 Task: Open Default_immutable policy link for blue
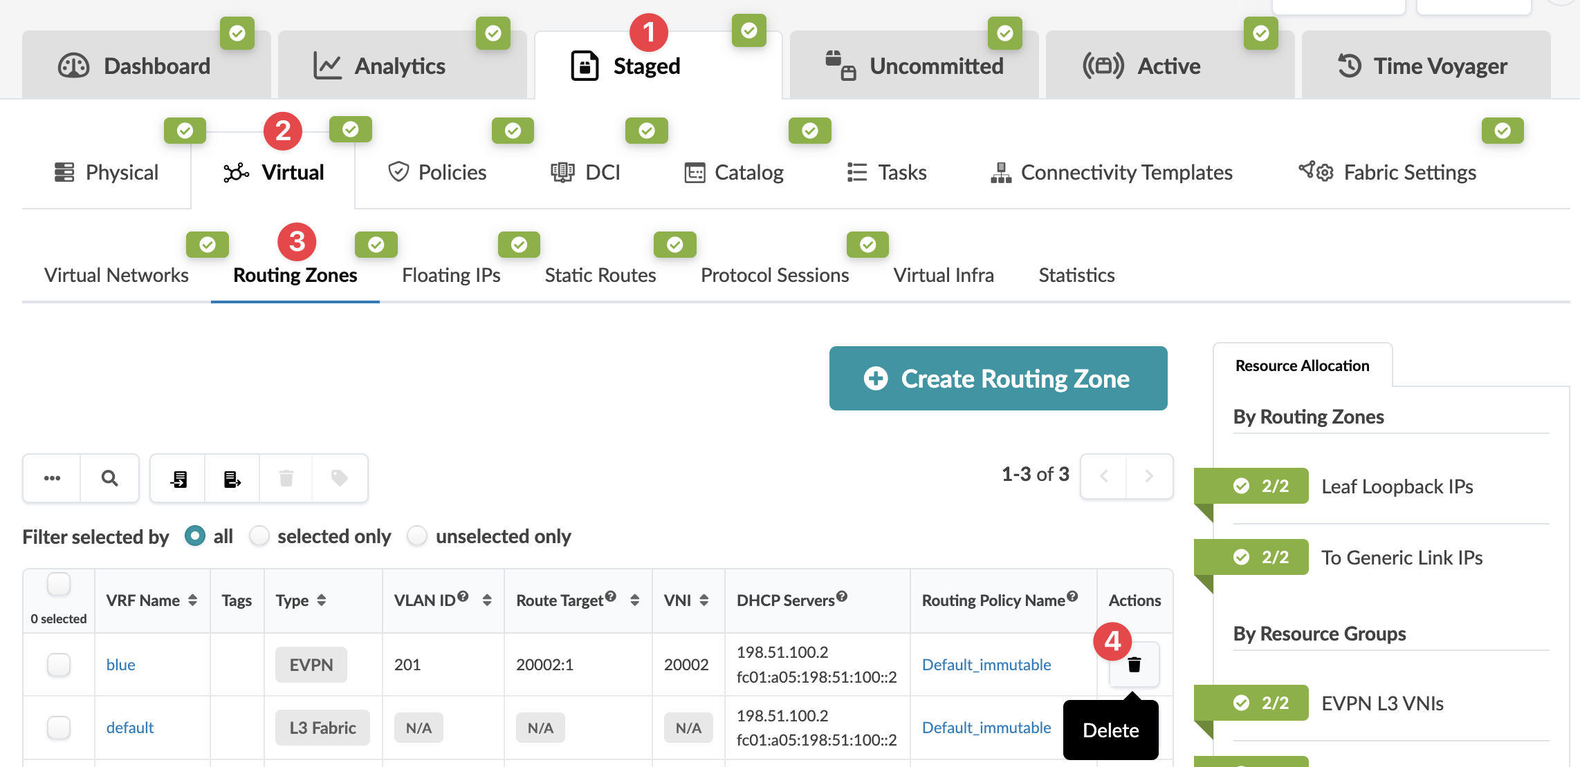click(986, 665)
